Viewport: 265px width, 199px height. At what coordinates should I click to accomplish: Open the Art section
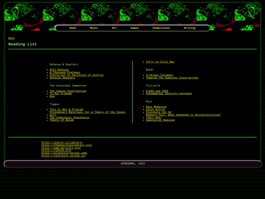click(114, 28)
